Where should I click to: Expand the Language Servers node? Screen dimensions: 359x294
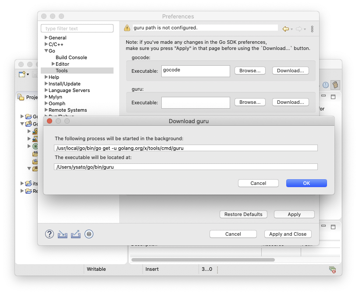pyautogui.click(x=46, y=90)
